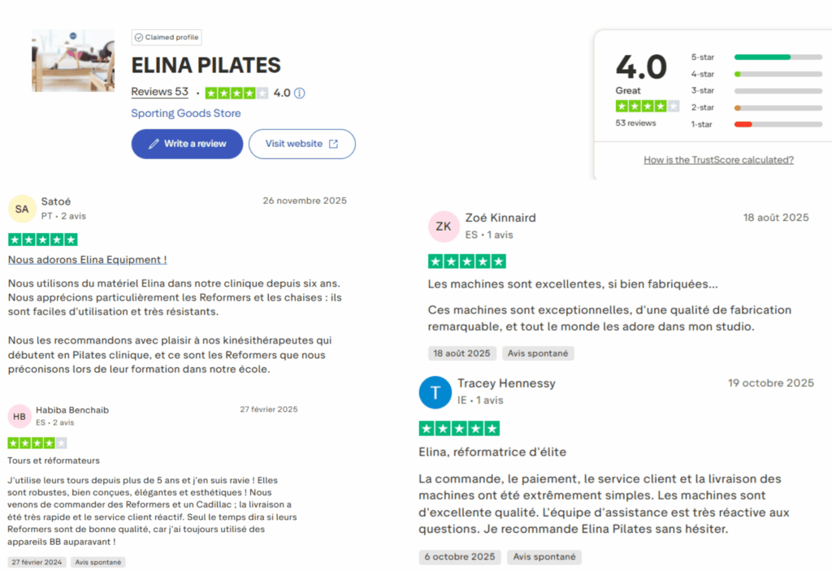Viewport: 832px width, 571px height.
Task: Open How is the TrustScore calculated?
Action: coord(718,160)
